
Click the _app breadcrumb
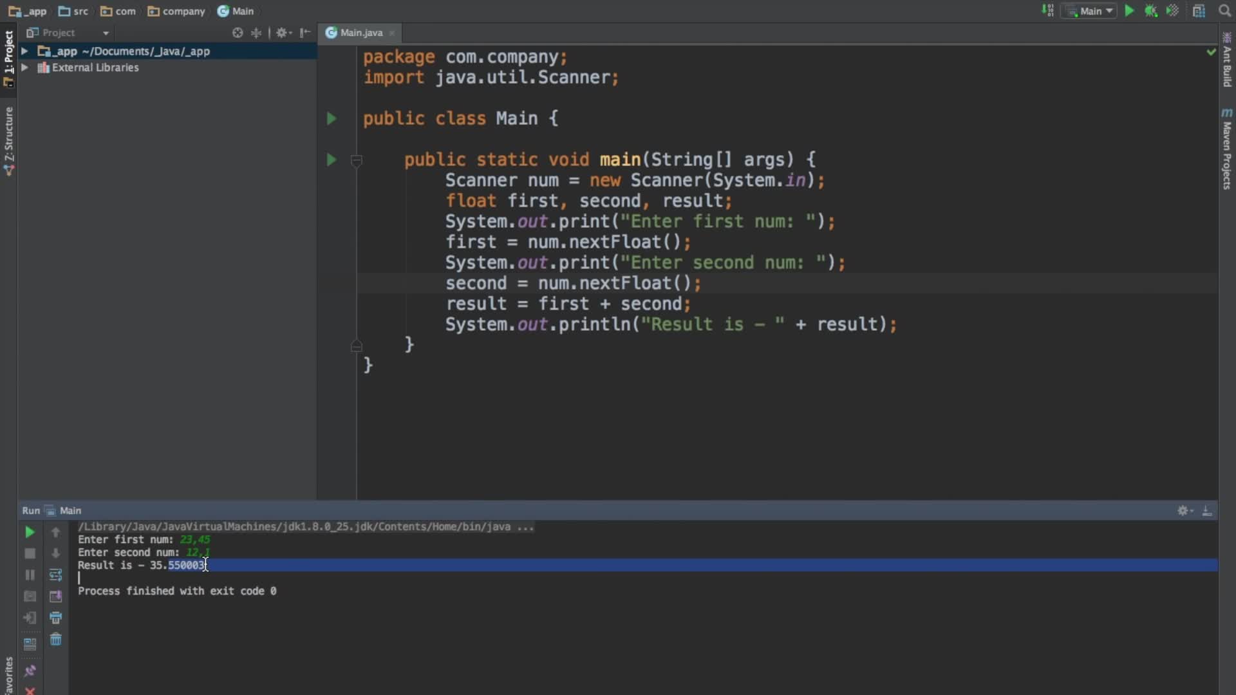28,11
